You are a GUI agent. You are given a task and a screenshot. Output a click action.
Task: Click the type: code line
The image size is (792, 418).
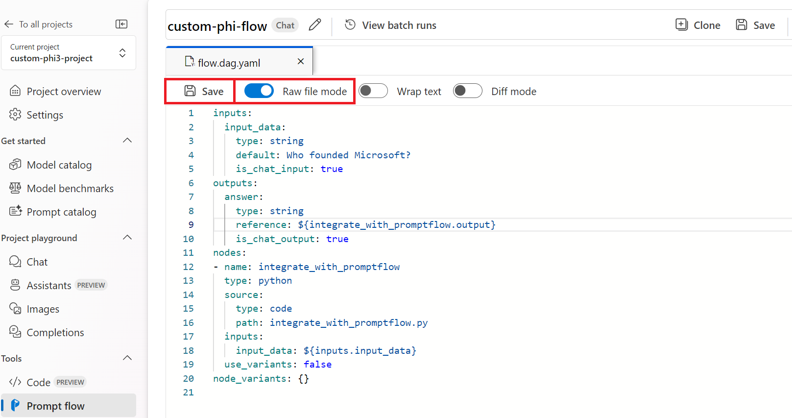[x=264, y=308]
